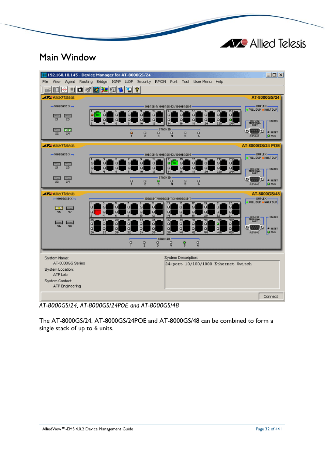
Task: Select red port 2 on AT-8000GS/48 unit
Action: (97, 212)
